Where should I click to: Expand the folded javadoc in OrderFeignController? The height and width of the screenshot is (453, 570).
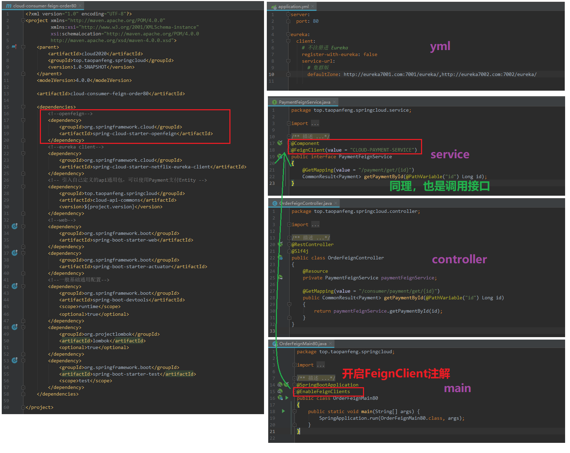coord(289,238)
